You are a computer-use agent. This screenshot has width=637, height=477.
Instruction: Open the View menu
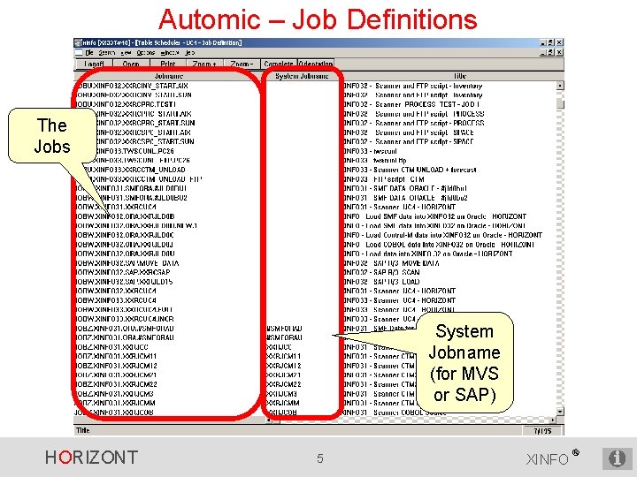click(x=126, y=53)
